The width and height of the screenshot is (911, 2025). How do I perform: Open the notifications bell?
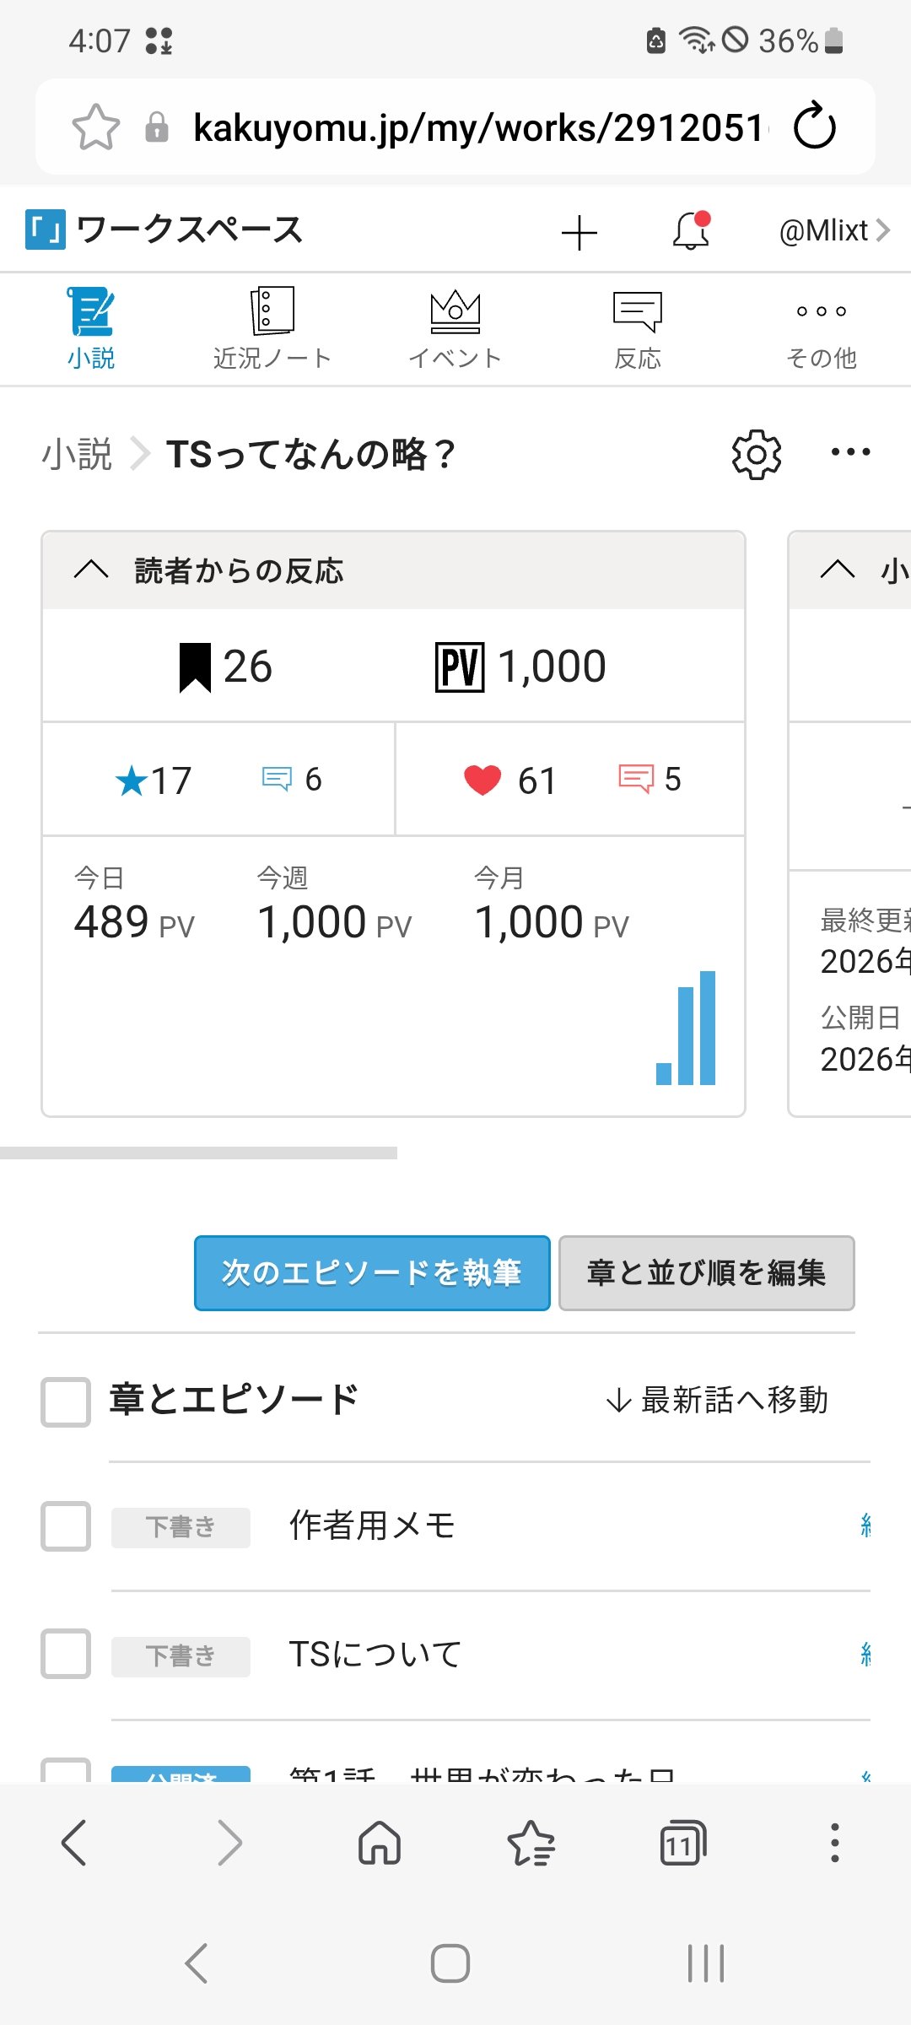pos(691,230)
